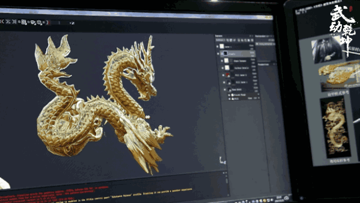Hide the Base Metal layer

tap(225, 89)
